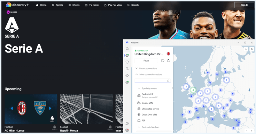The width and height of the screenshot is (256, 134).
Task: Open notifications bell icon in NordVPN
Action: click(251, 49)
